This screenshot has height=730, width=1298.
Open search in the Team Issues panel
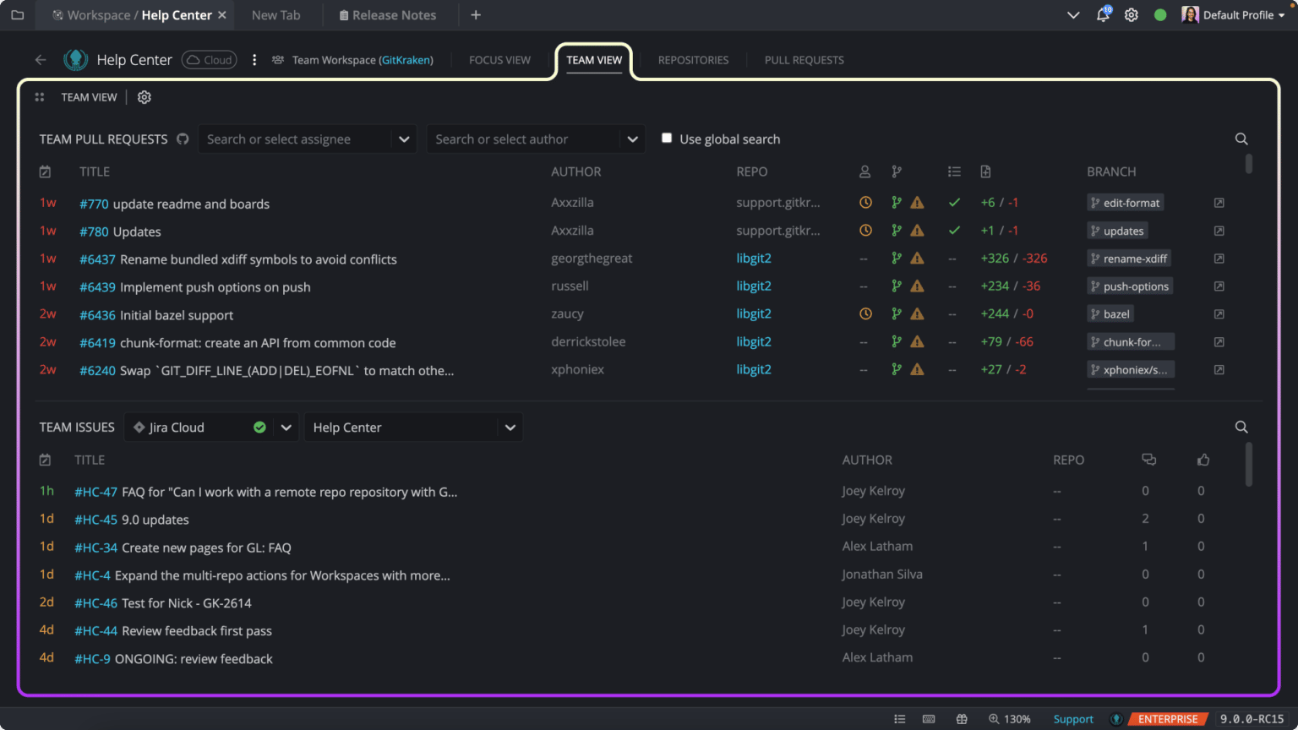(1241, 427)
